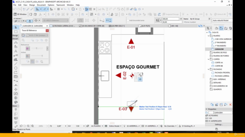Open the layer dropdown ARQ-5-Símbolos
Image resolution: width=245 pixels, height=137 pixels.
(56, 20)
